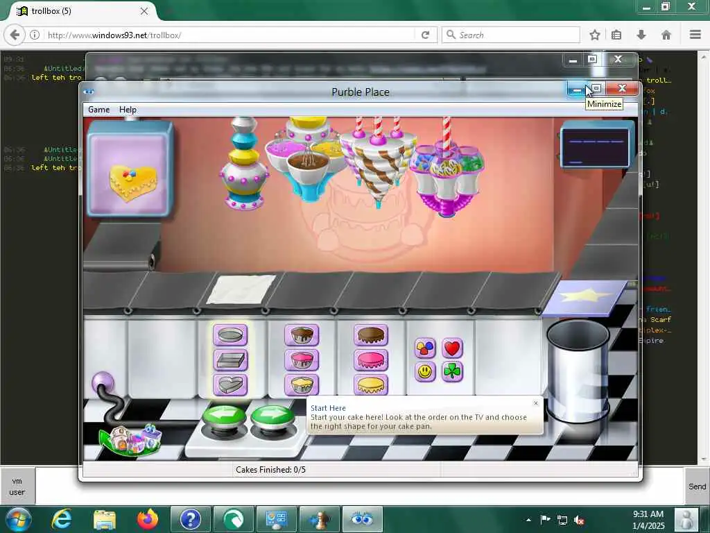This screenshot has height=533, width=710.
Task: Select the smiley face decoration
Action: pyautogui.click(x=425, y=372)
